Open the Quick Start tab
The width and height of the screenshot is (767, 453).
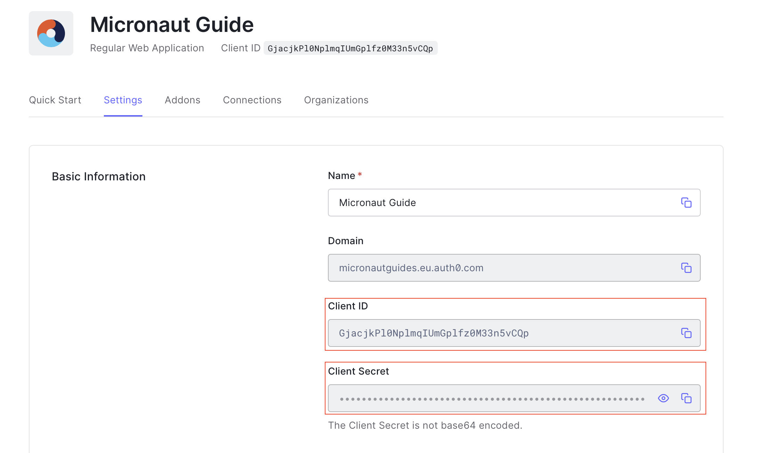55,100
